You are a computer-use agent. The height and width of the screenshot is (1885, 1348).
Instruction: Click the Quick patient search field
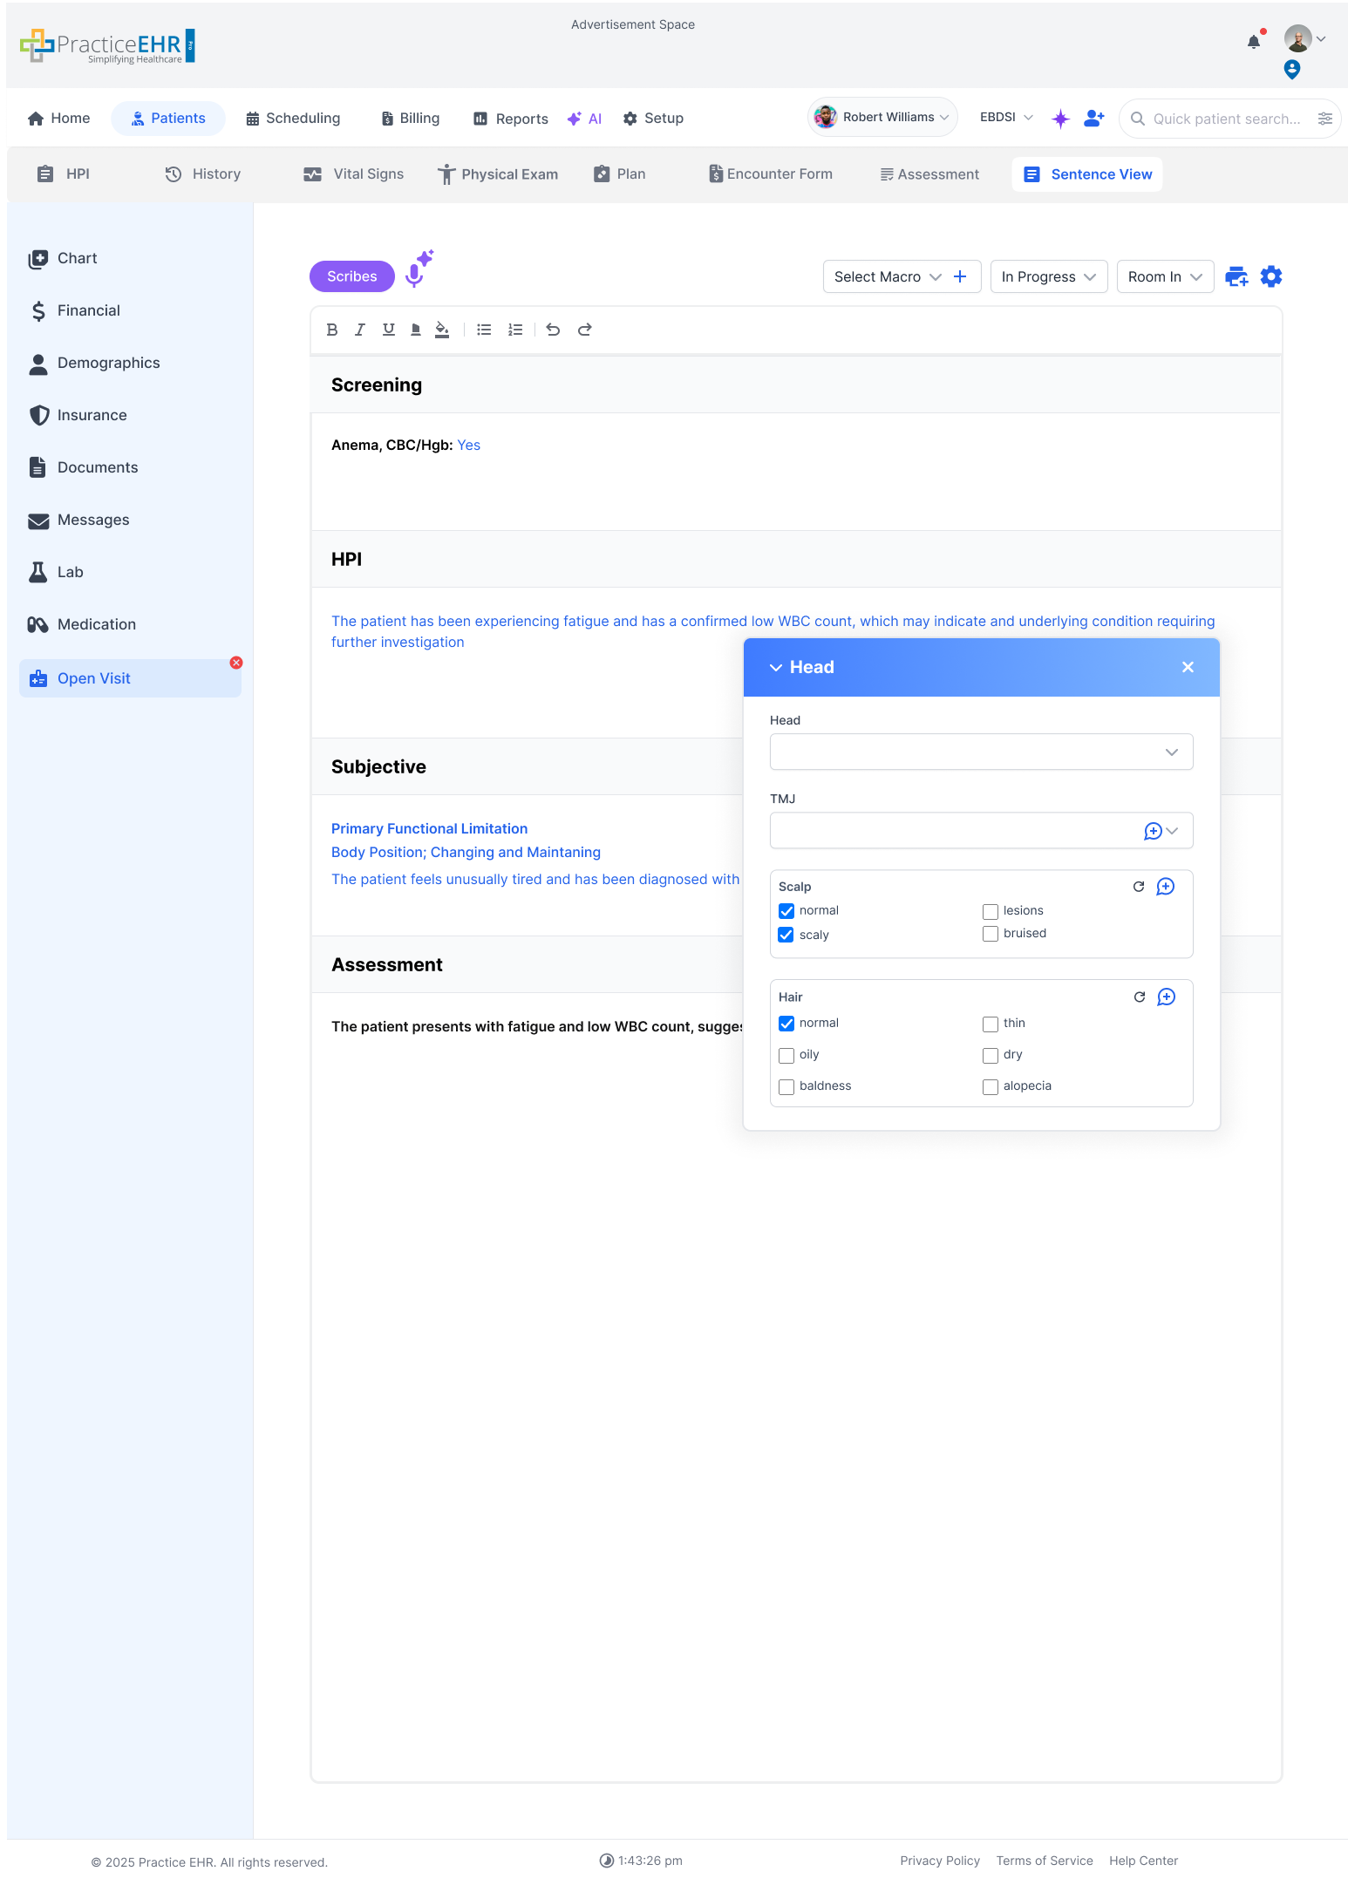1225,119
